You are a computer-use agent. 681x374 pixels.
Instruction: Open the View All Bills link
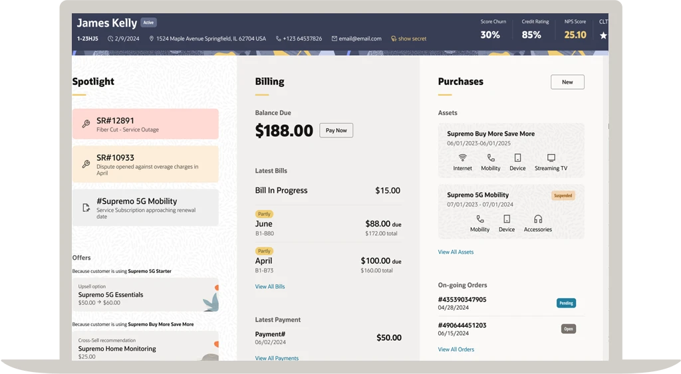[x=270, y=287]
